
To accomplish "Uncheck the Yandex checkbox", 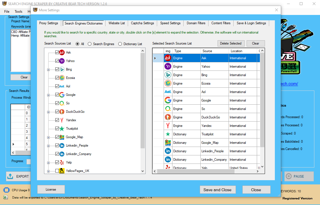I will point(57,120).
